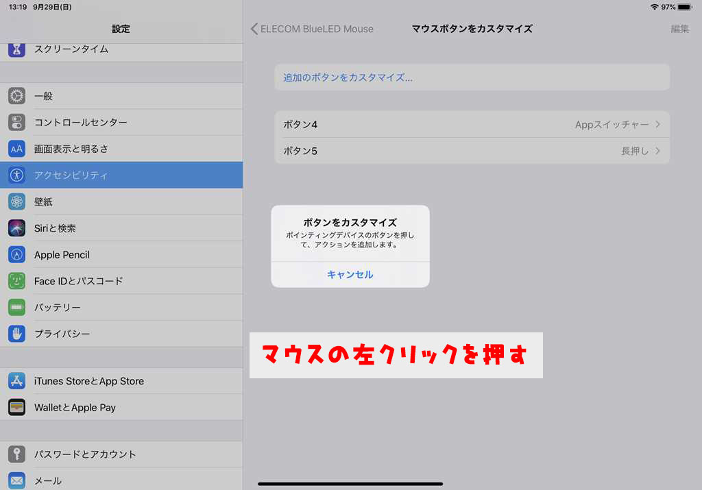Tap the Face ID green icon

16,281
